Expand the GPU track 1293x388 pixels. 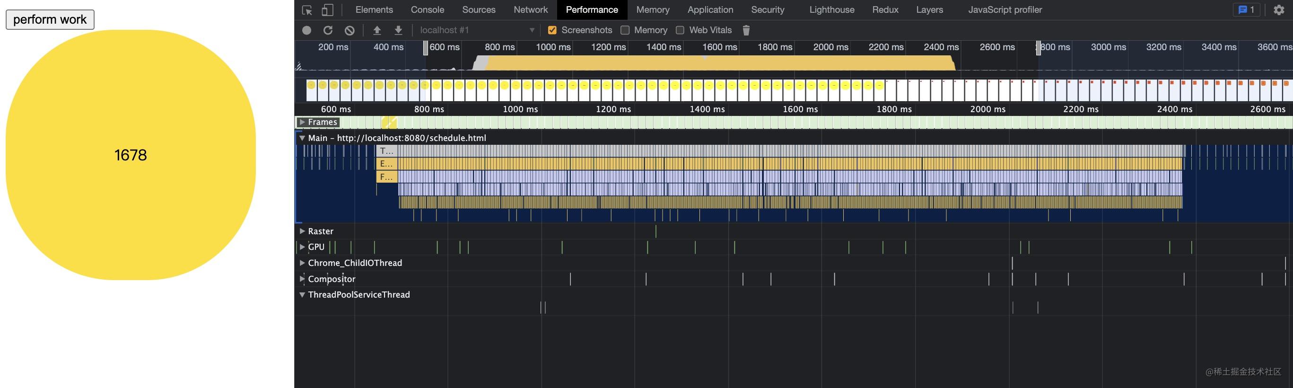(302, 247)
